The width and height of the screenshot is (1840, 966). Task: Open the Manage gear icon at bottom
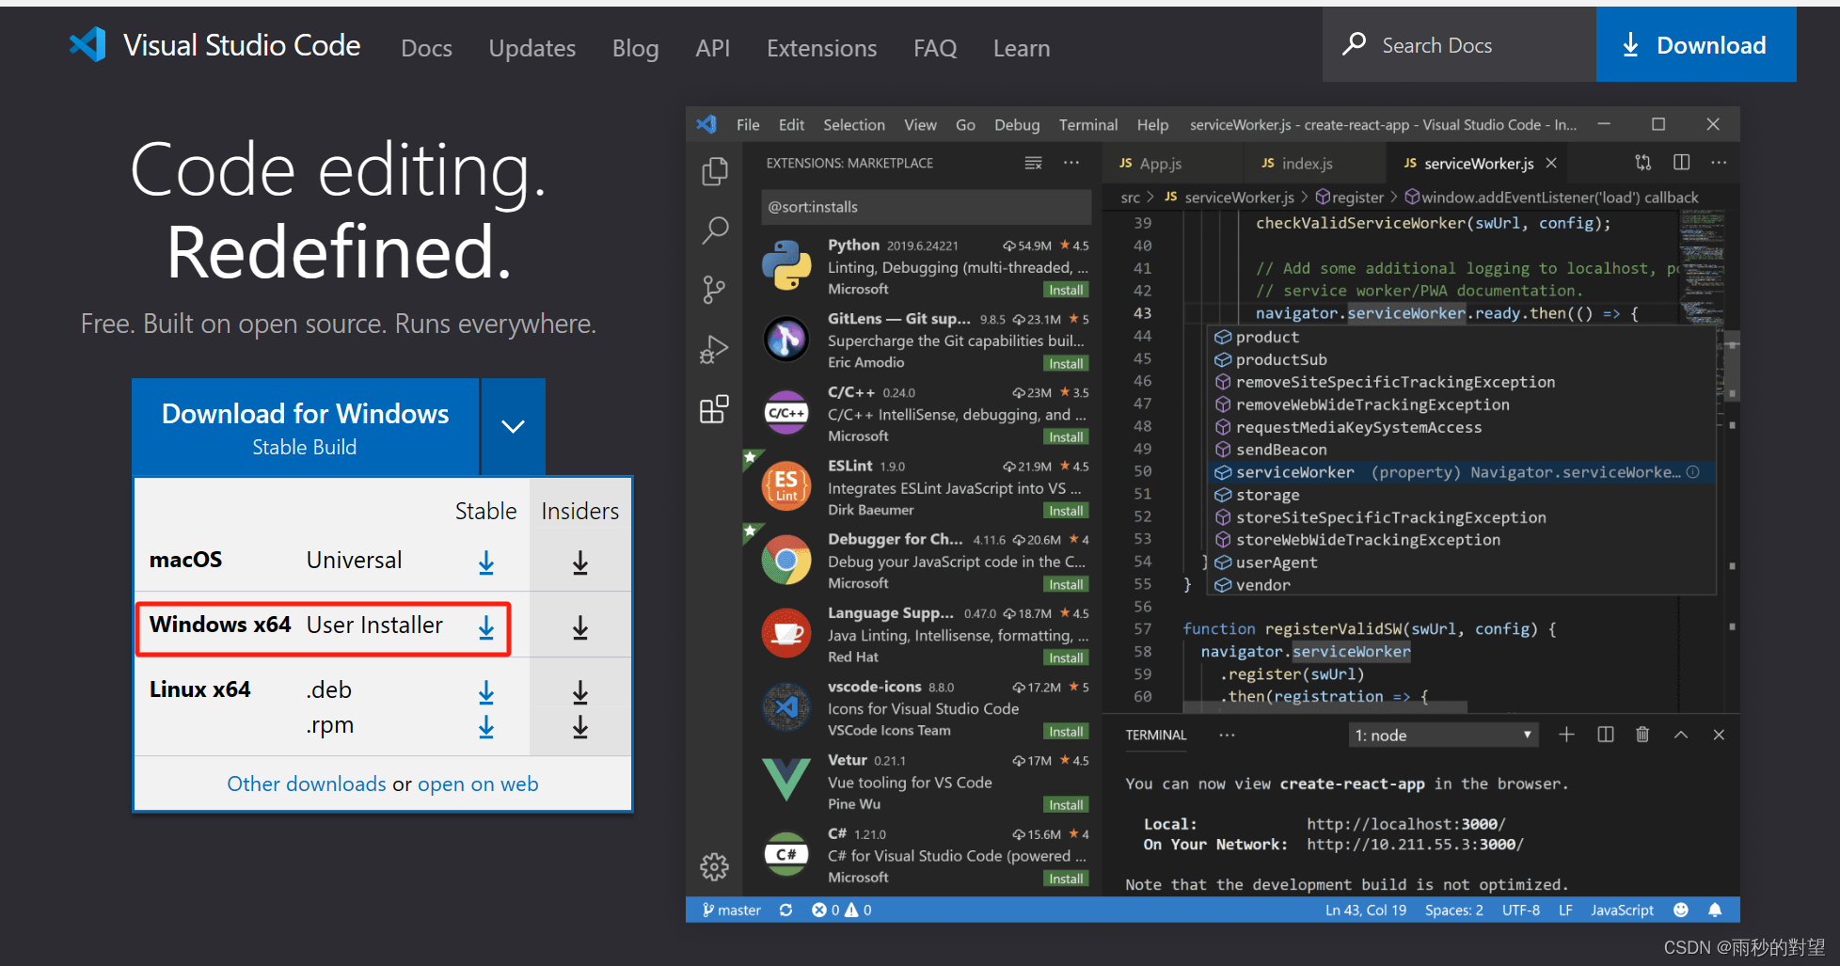(715, 866)
